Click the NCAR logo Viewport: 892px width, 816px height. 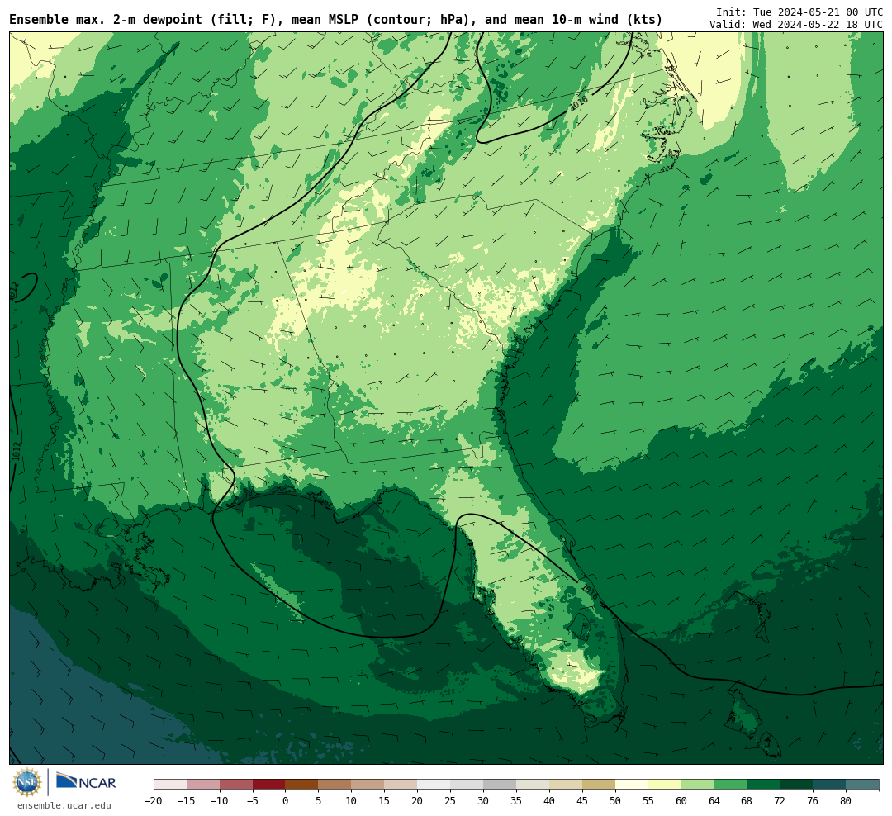(x=87, y=781)
